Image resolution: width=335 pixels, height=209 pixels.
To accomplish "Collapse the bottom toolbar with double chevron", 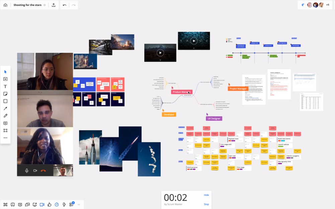I will (x=79, y=205).
